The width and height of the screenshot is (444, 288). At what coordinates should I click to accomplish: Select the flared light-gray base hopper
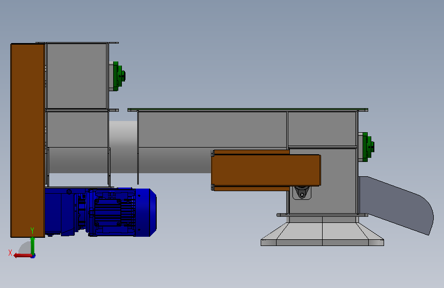click(322, 234)
